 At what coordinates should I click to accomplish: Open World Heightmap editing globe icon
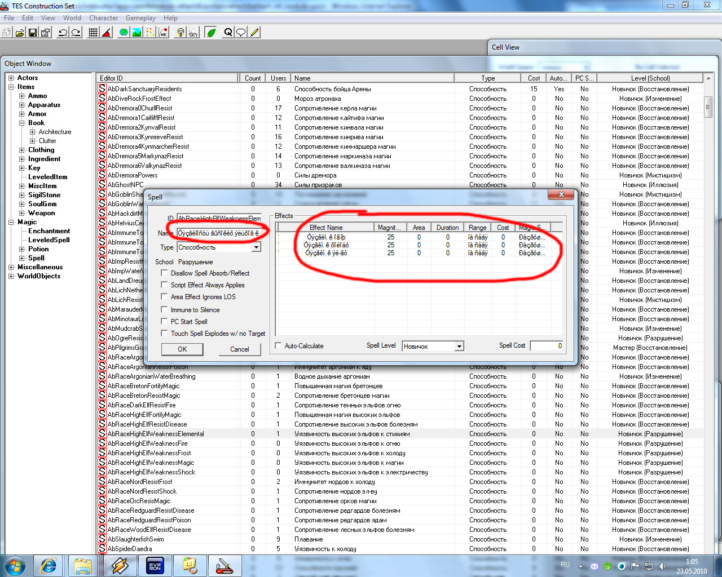[124, 33]
